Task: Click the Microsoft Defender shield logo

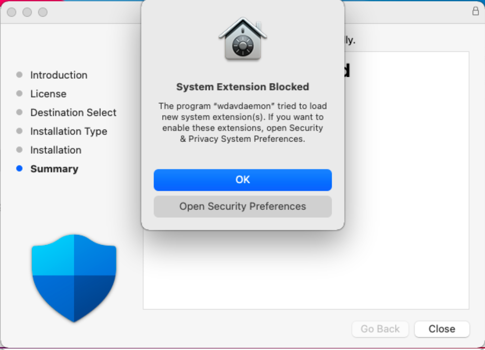Action: point(74,278)
